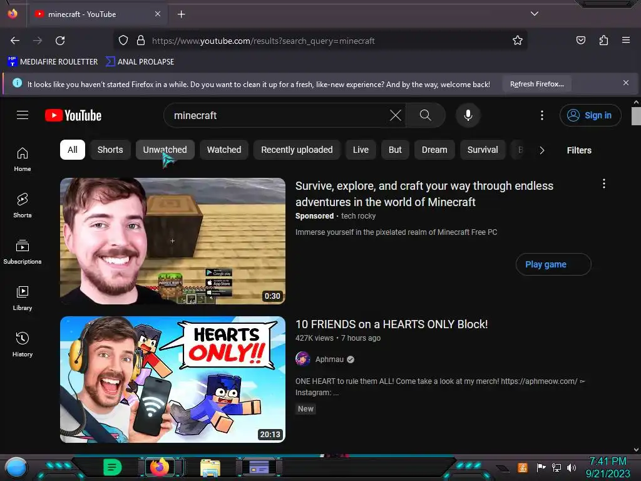Screen dimensions: 641x481
Task: Select the Dream filter chip
Action: coord(434,150)
